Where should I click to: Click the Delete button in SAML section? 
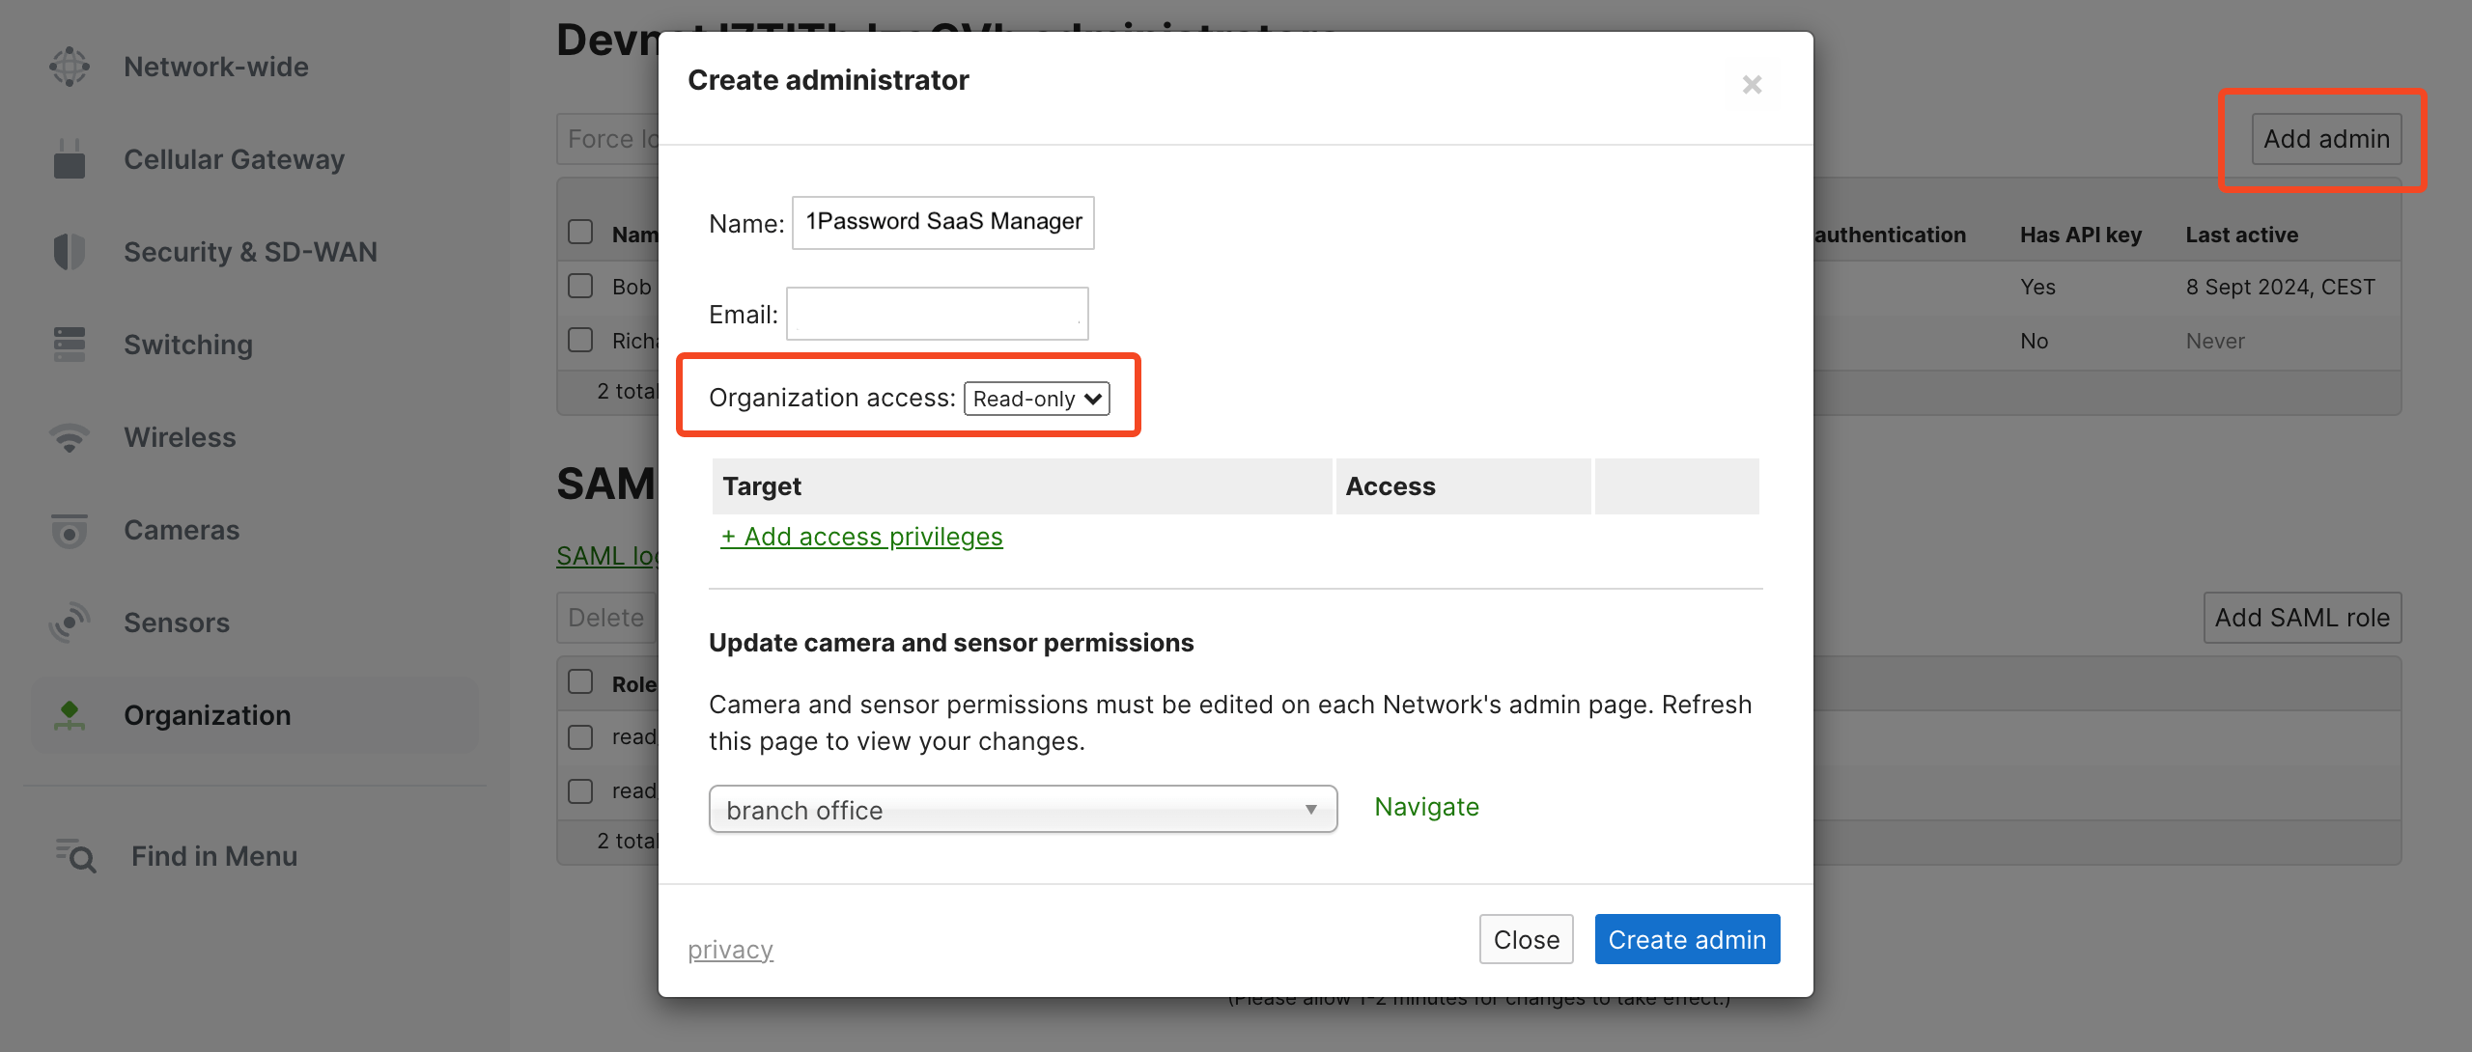point(607,618)
